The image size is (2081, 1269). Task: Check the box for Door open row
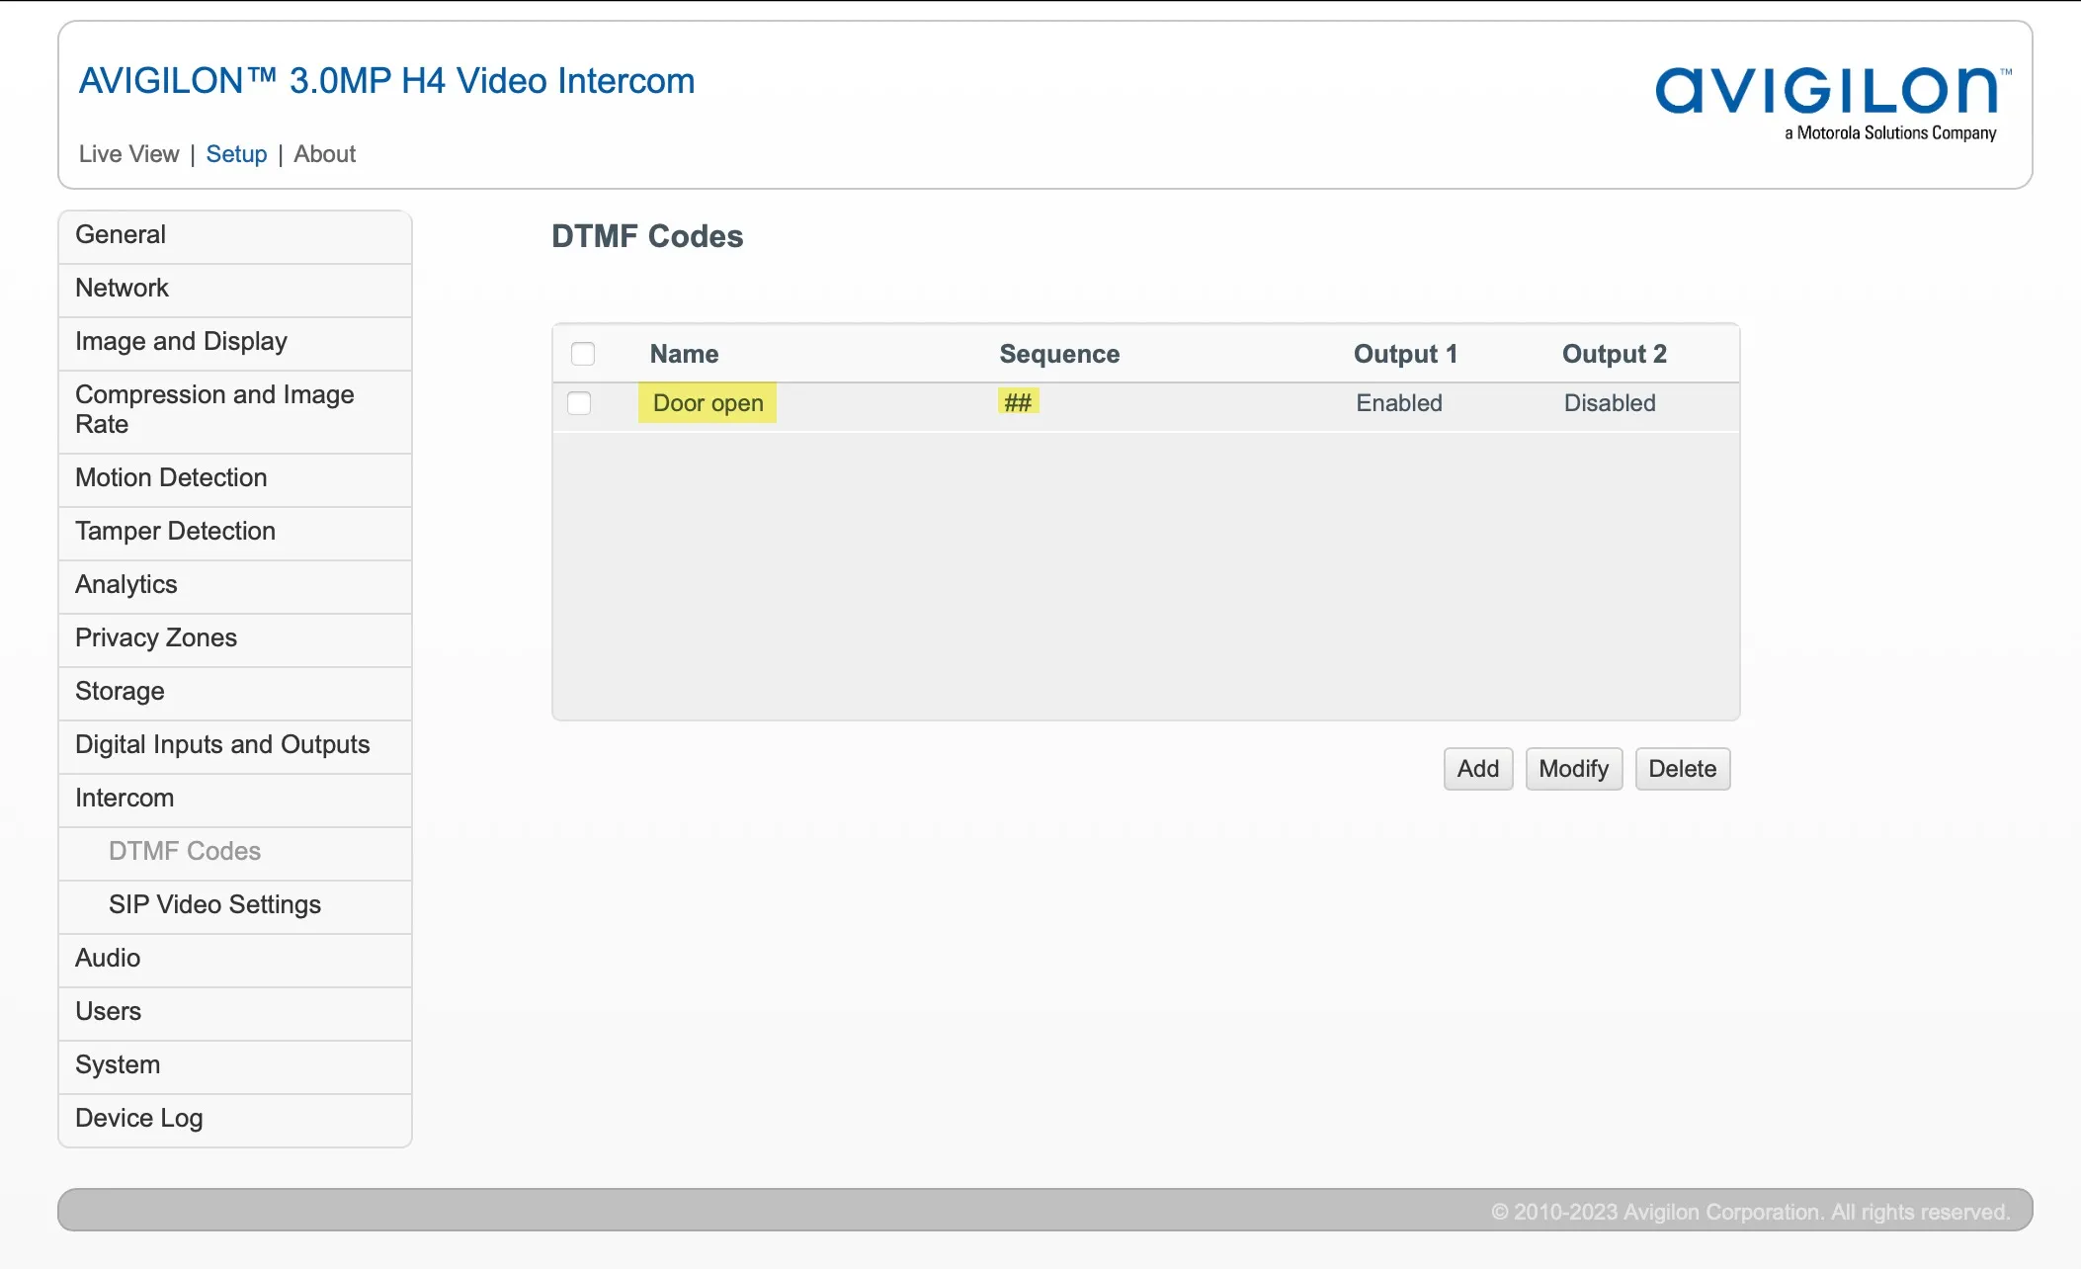(x=579, y=403)
